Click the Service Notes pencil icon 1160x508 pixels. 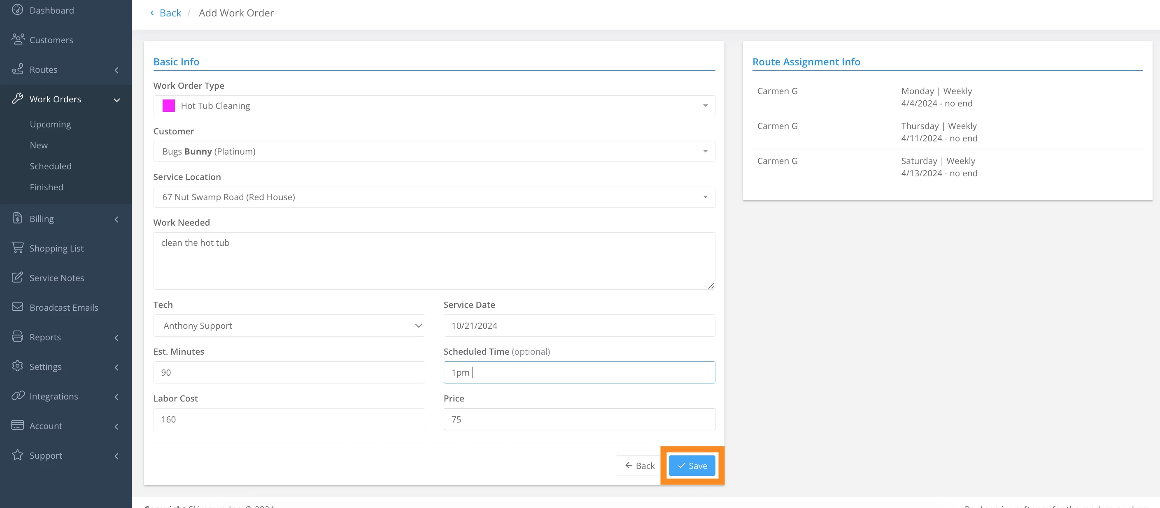(x=17, y=277)
